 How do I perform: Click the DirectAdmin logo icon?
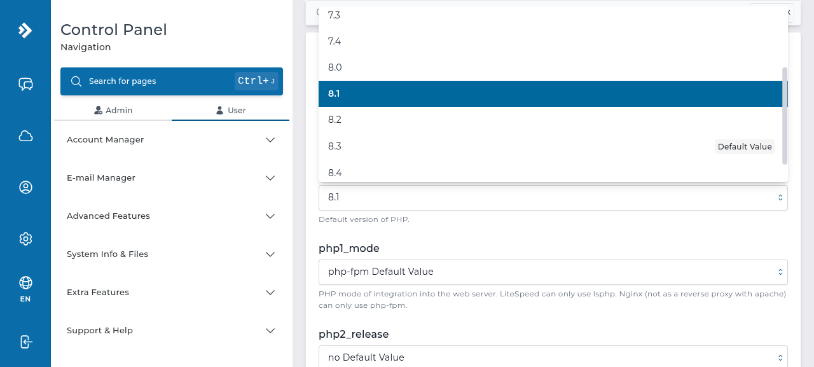click(25, 30)
